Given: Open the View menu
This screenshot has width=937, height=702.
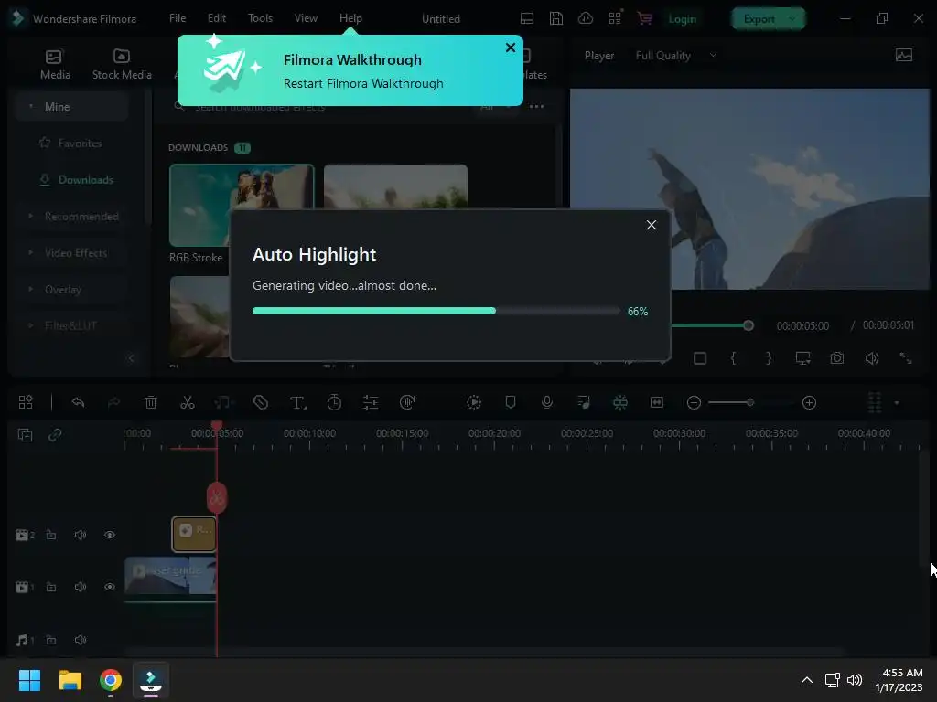Looking at the screenshot, I should pyautogui.click(x=306, y=18).
